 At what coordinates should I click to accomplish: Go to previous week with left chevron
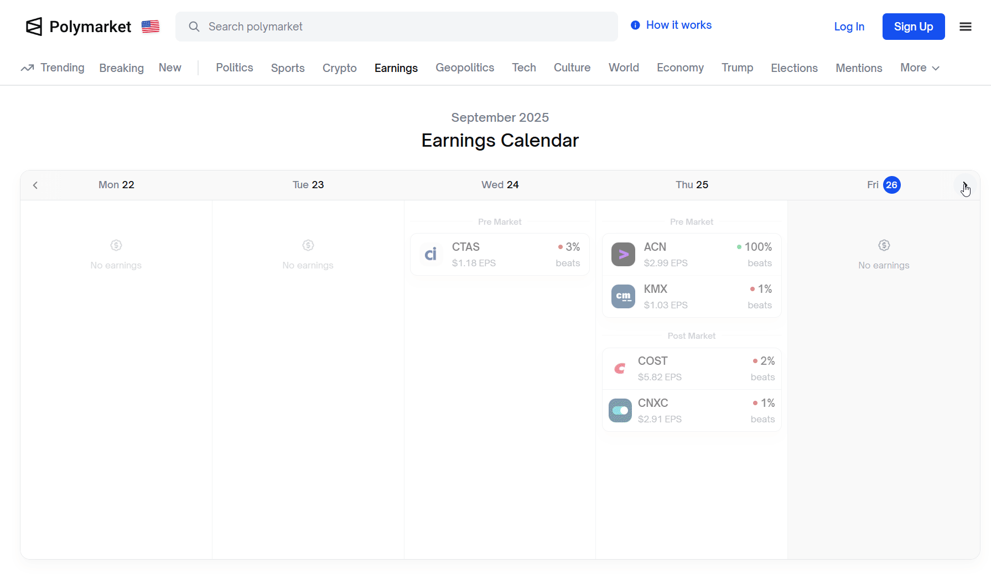(35, 185)
